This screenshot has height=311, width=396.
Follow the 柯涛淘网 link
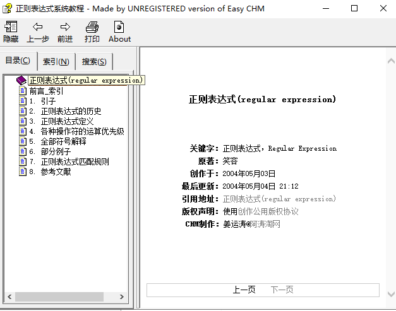265,224
